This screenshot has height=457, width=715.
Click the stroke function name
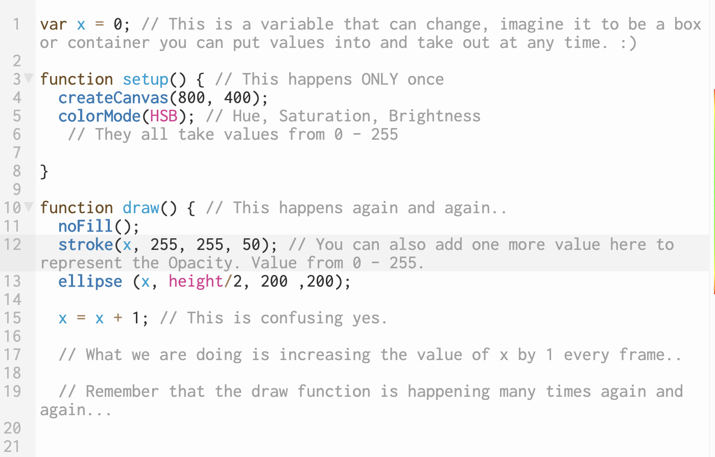point(86,244)
